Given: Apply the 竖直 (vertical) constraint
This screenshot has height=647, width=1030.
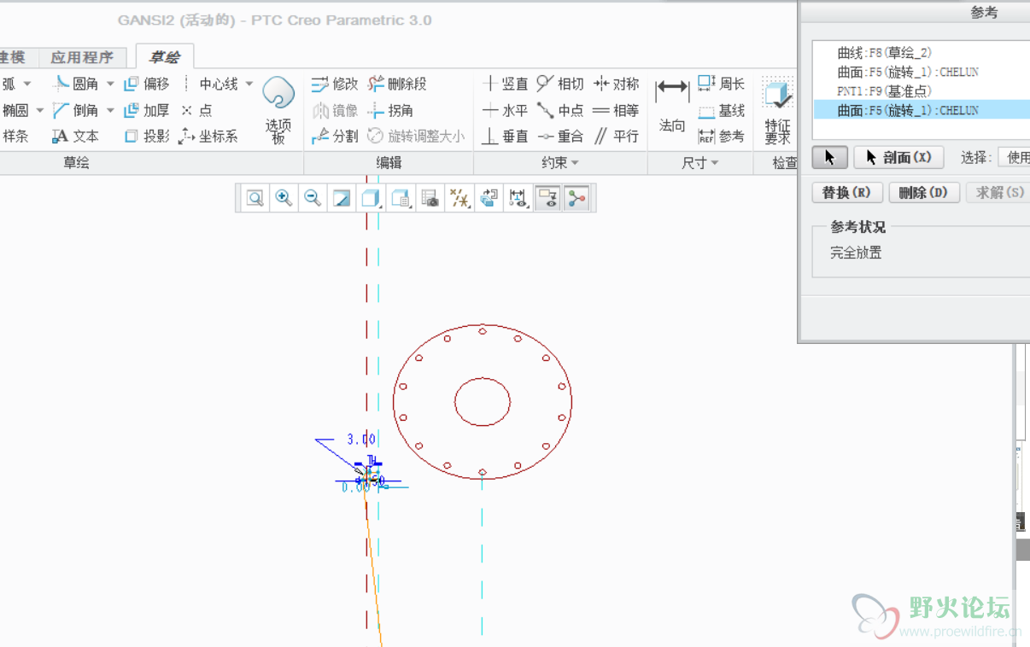Looking at the screenshot, I should coord(506,84).
